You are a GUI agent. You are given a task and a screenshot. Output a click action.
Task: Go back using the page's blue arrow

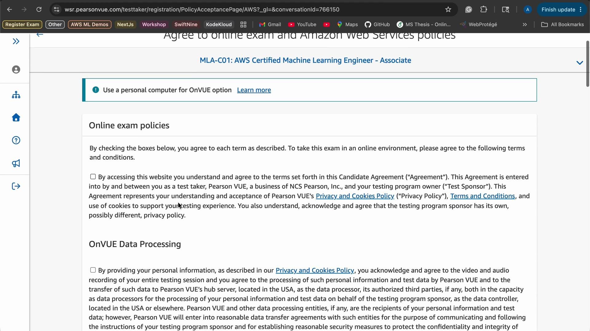(x=40, y=35)
